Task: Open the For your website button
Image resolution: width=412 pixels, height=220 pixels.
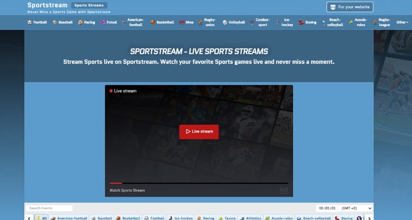Action: (350, 7)
